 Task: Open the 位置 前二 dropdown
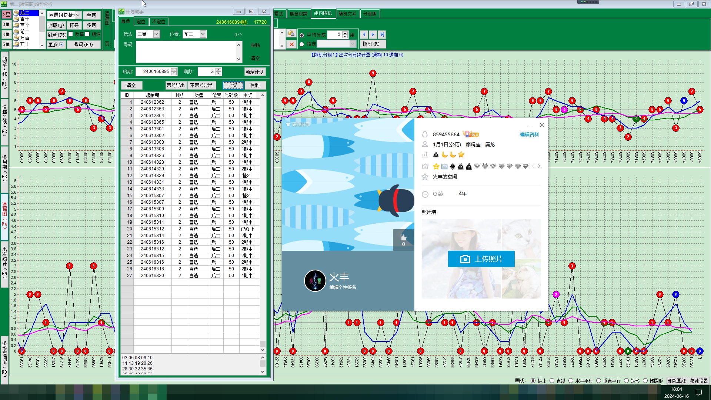coord(203,34)
